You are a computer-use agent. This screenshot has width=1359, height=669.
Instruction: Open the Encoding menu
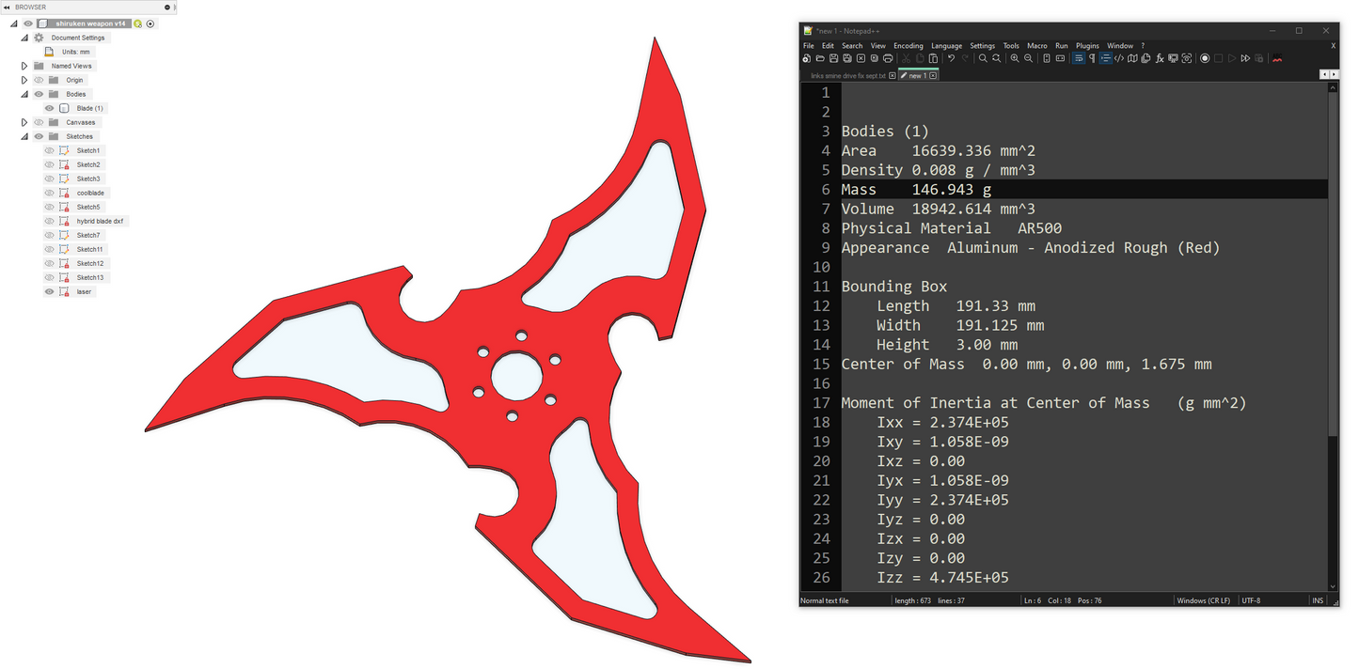pyautogui.click(x=908, y=45)
